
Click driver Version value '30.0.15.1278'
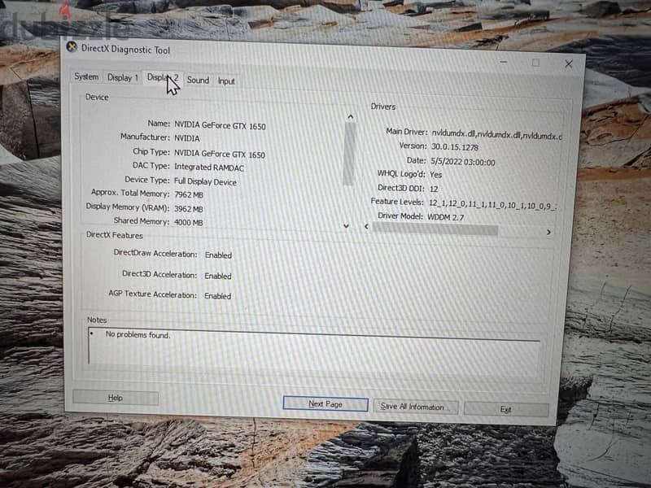click(x=455, y=147)
